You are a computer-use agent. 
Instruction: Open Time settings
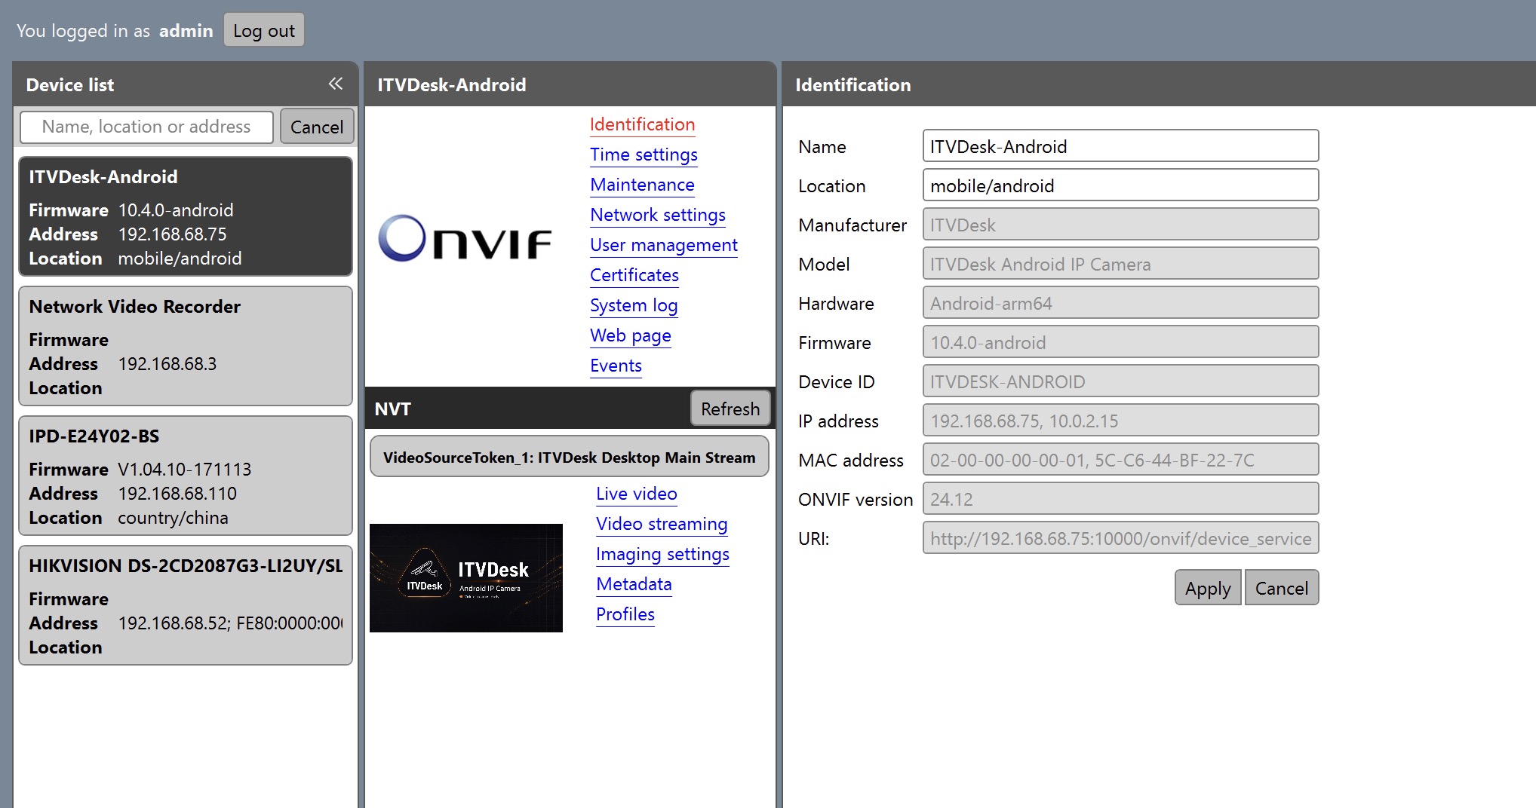644,155
